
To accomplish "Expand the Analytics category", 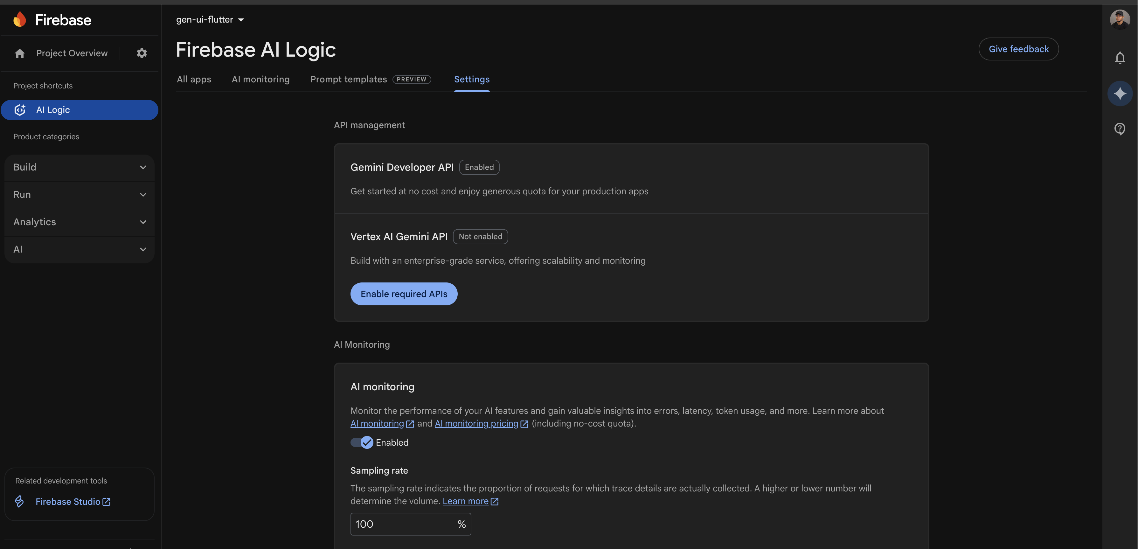I will pos(80,222).
